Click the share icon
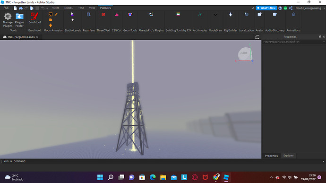326x183 pixels. [291, 8]
